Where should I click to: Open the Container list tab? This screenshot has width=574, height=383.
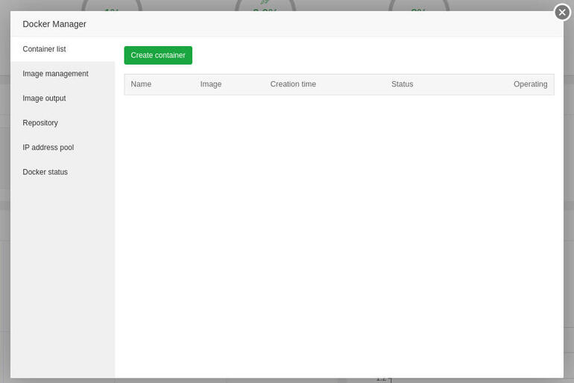(63, 49)
